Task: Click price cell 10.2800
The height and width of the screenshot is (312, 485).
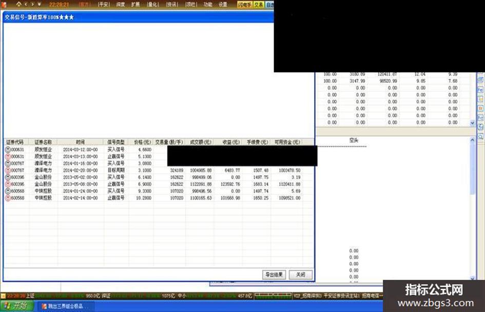Action: [x=144, y=198]
